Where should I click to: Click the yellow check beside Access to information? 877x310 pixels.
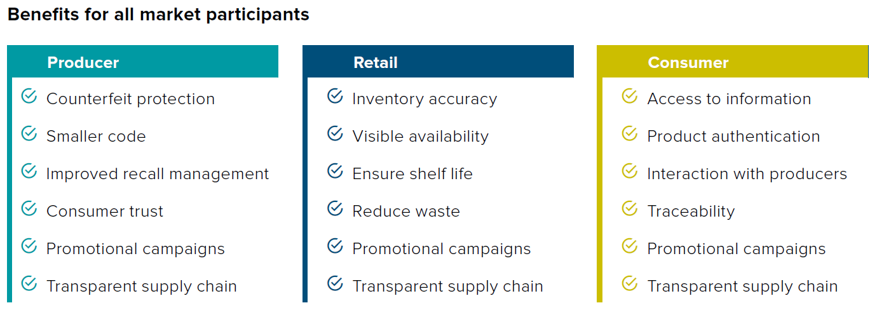629,96
